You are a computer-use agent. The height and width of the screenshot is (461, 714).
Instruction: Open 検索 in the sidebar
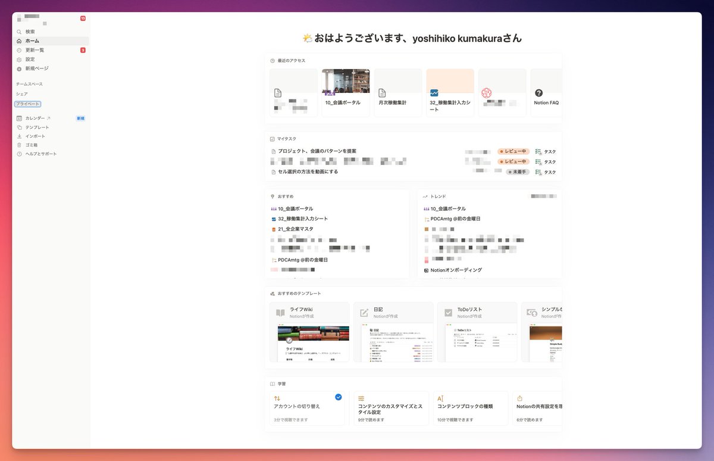[51, 32]
